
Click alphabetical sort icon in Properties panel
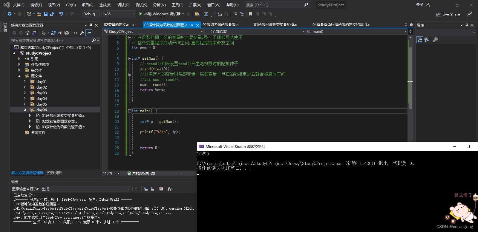(x=427, y=40)
